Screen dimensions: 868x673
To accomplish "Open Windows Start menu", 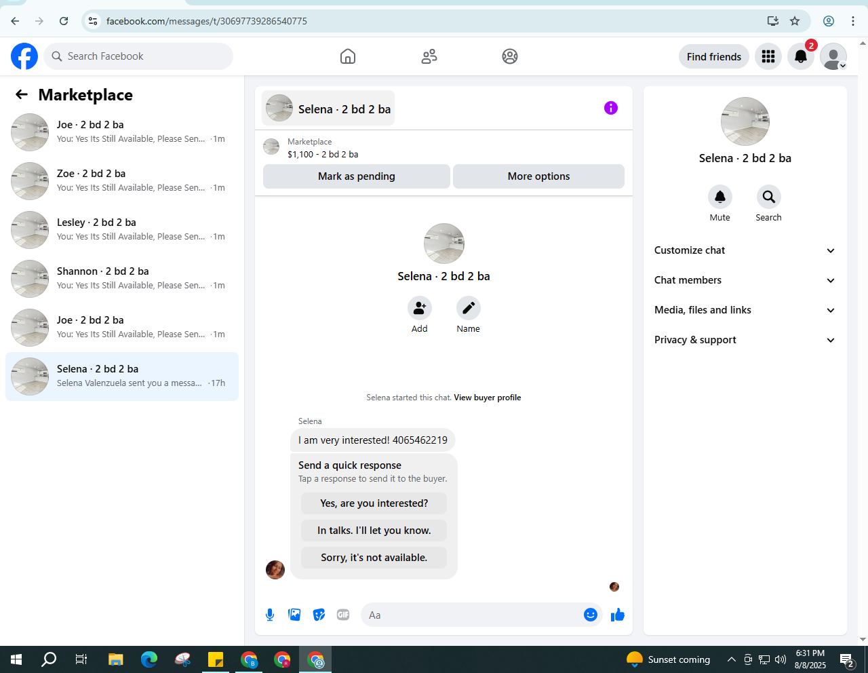I will (16, 659).
